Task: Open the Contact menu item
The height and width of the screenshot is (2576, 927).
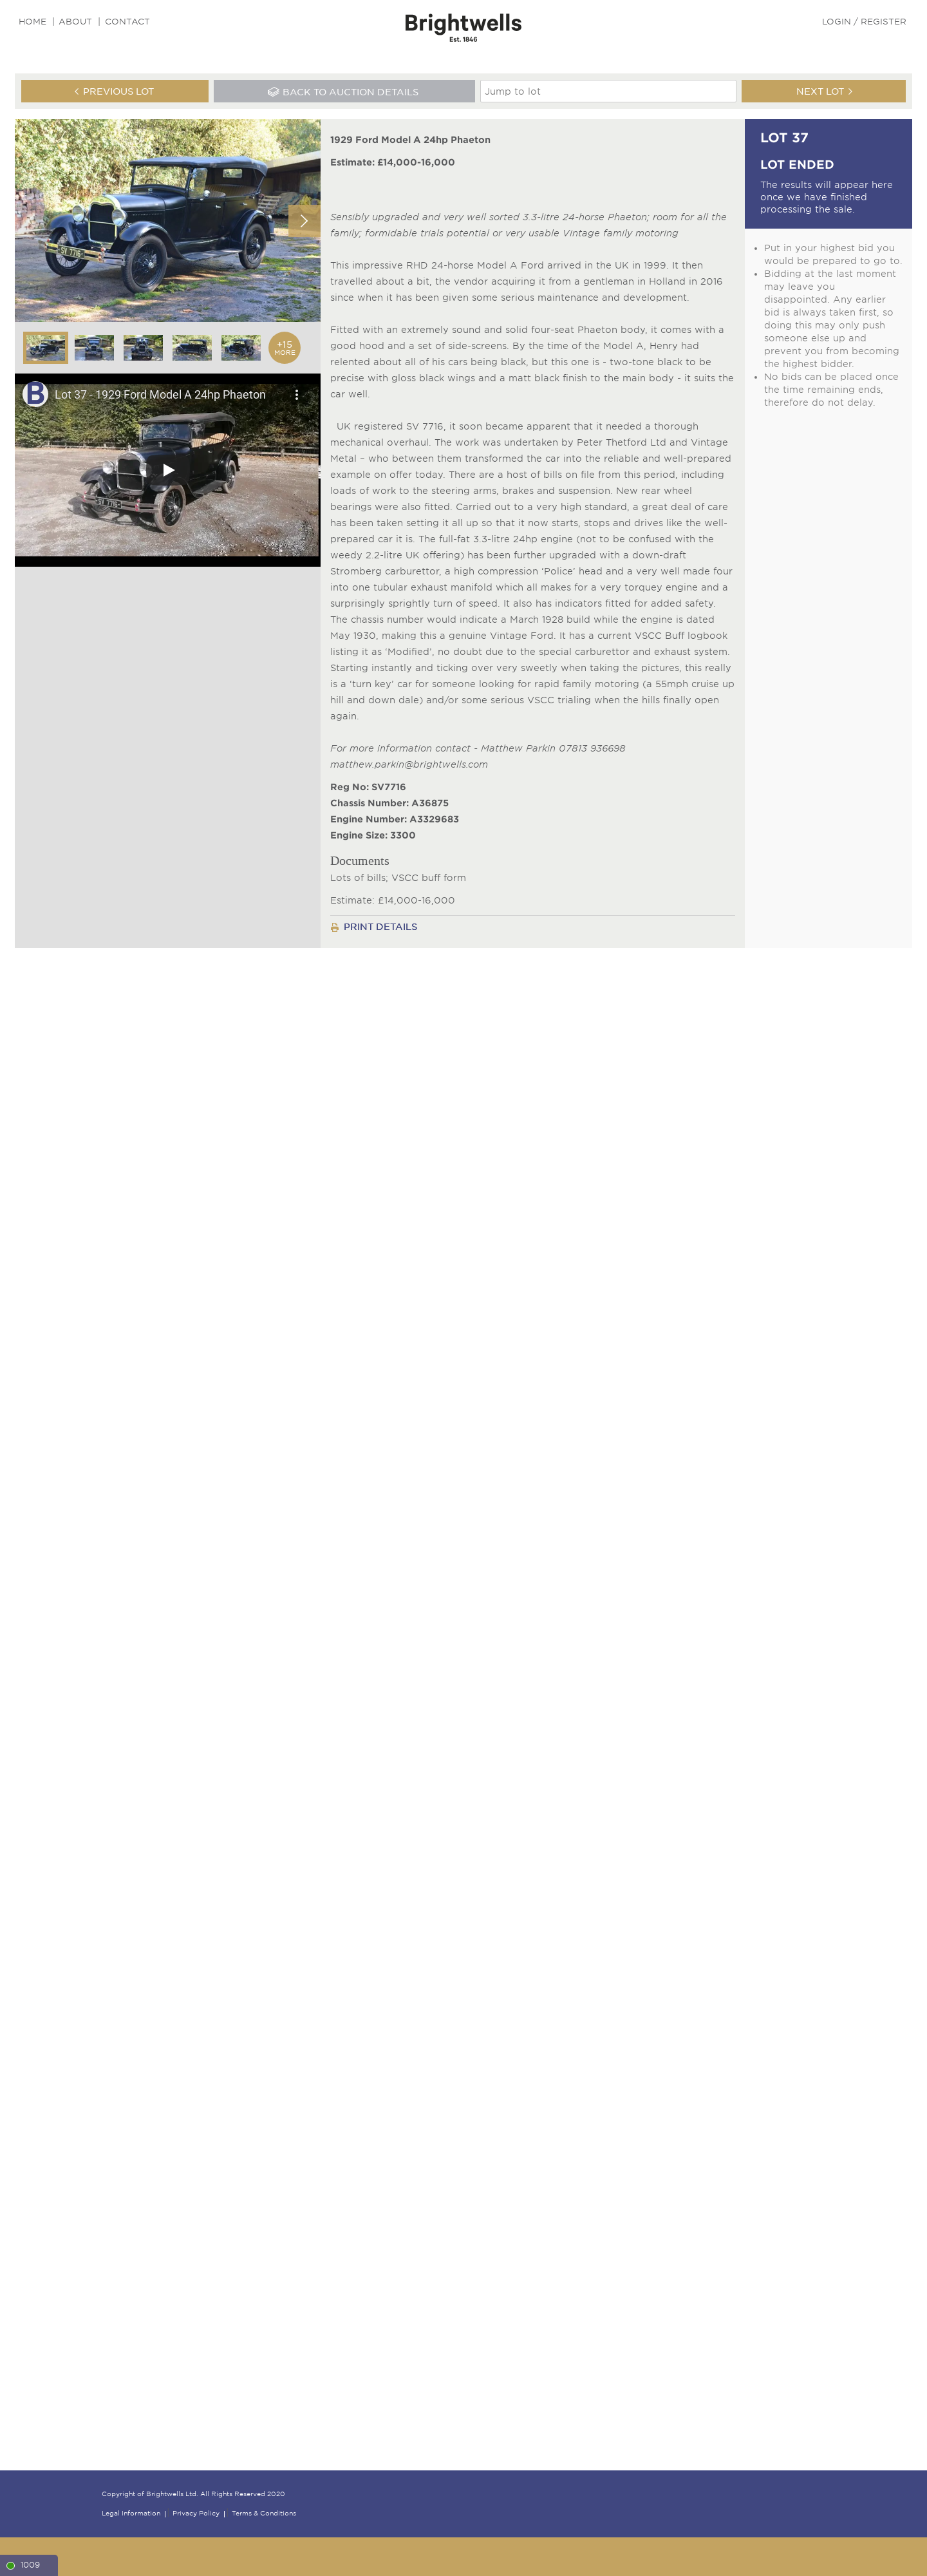Action: click(x=127, y=22)
